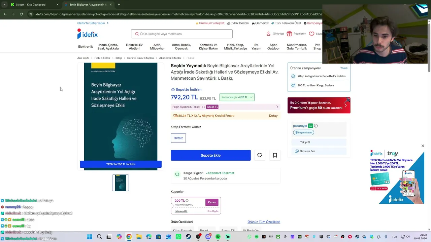Save product with the bookmark button
431x242 pixels.
pos(275,155)
